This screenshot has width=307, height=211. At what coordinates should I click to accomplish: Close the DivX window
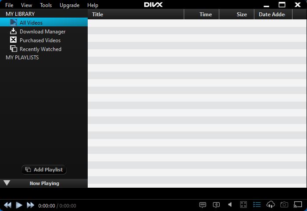(297, 4)
